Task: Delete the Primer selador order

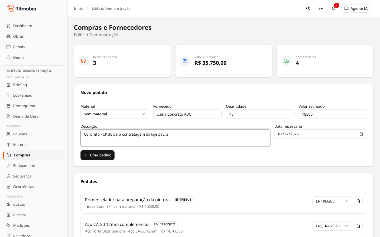Action: tap(358, 201)
